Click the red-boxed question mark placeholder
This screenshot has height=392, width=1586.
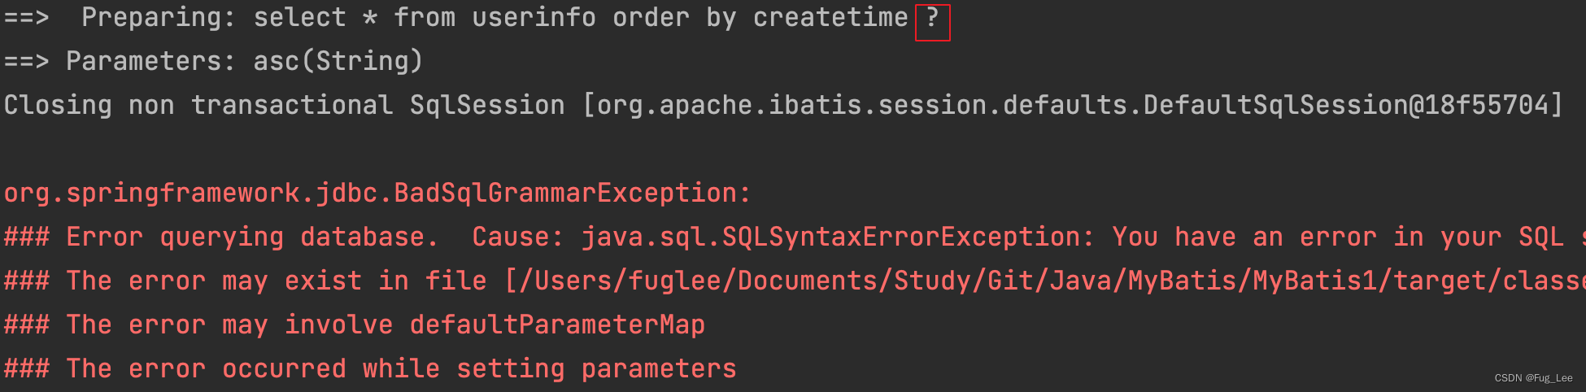point(932,21)
